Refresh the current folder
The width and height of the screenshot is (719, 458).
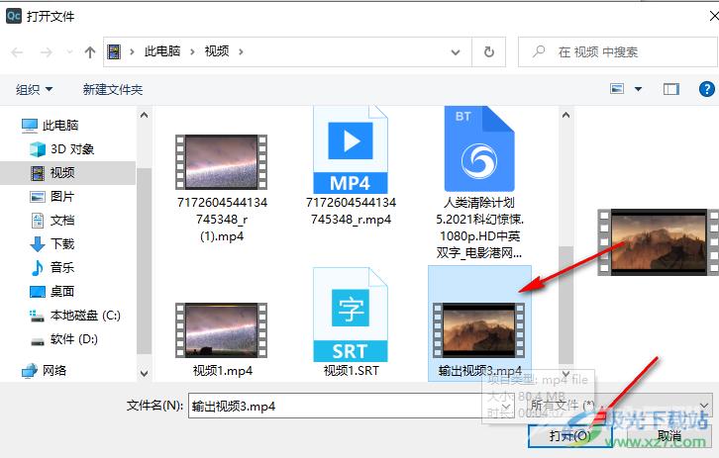(x=489, y=51)
